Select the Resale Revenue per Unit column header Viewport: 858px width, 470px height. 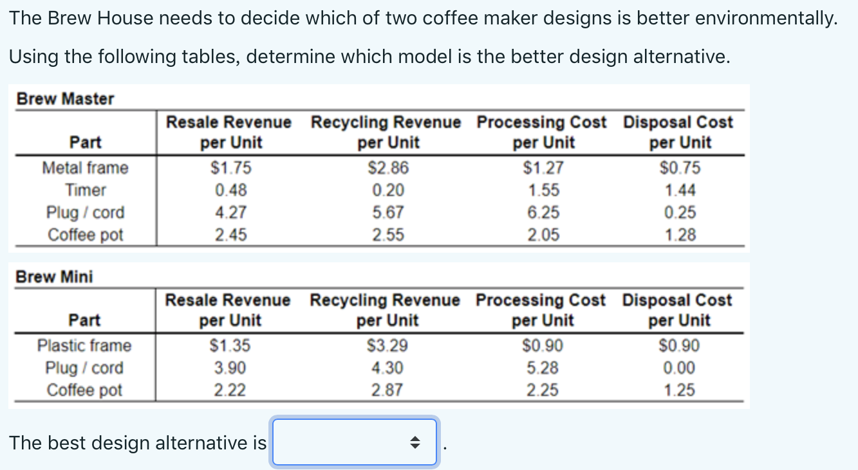228,132
